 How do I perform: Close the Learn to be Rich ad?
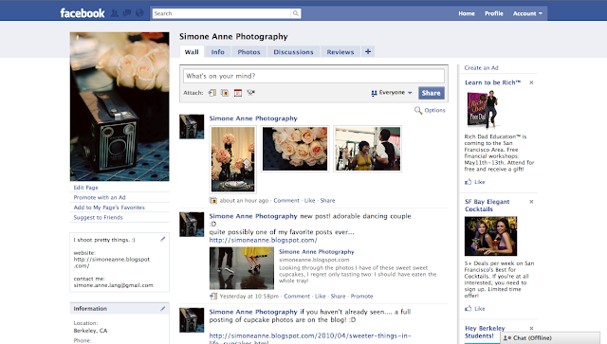click(x=531, y=82)
